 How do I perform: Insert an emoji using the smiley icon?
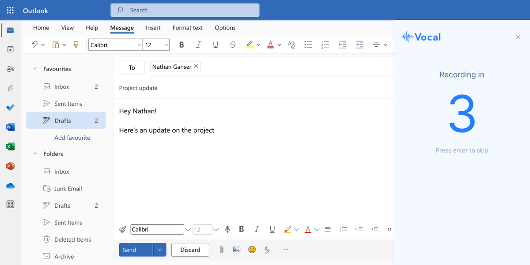[252, 250]
